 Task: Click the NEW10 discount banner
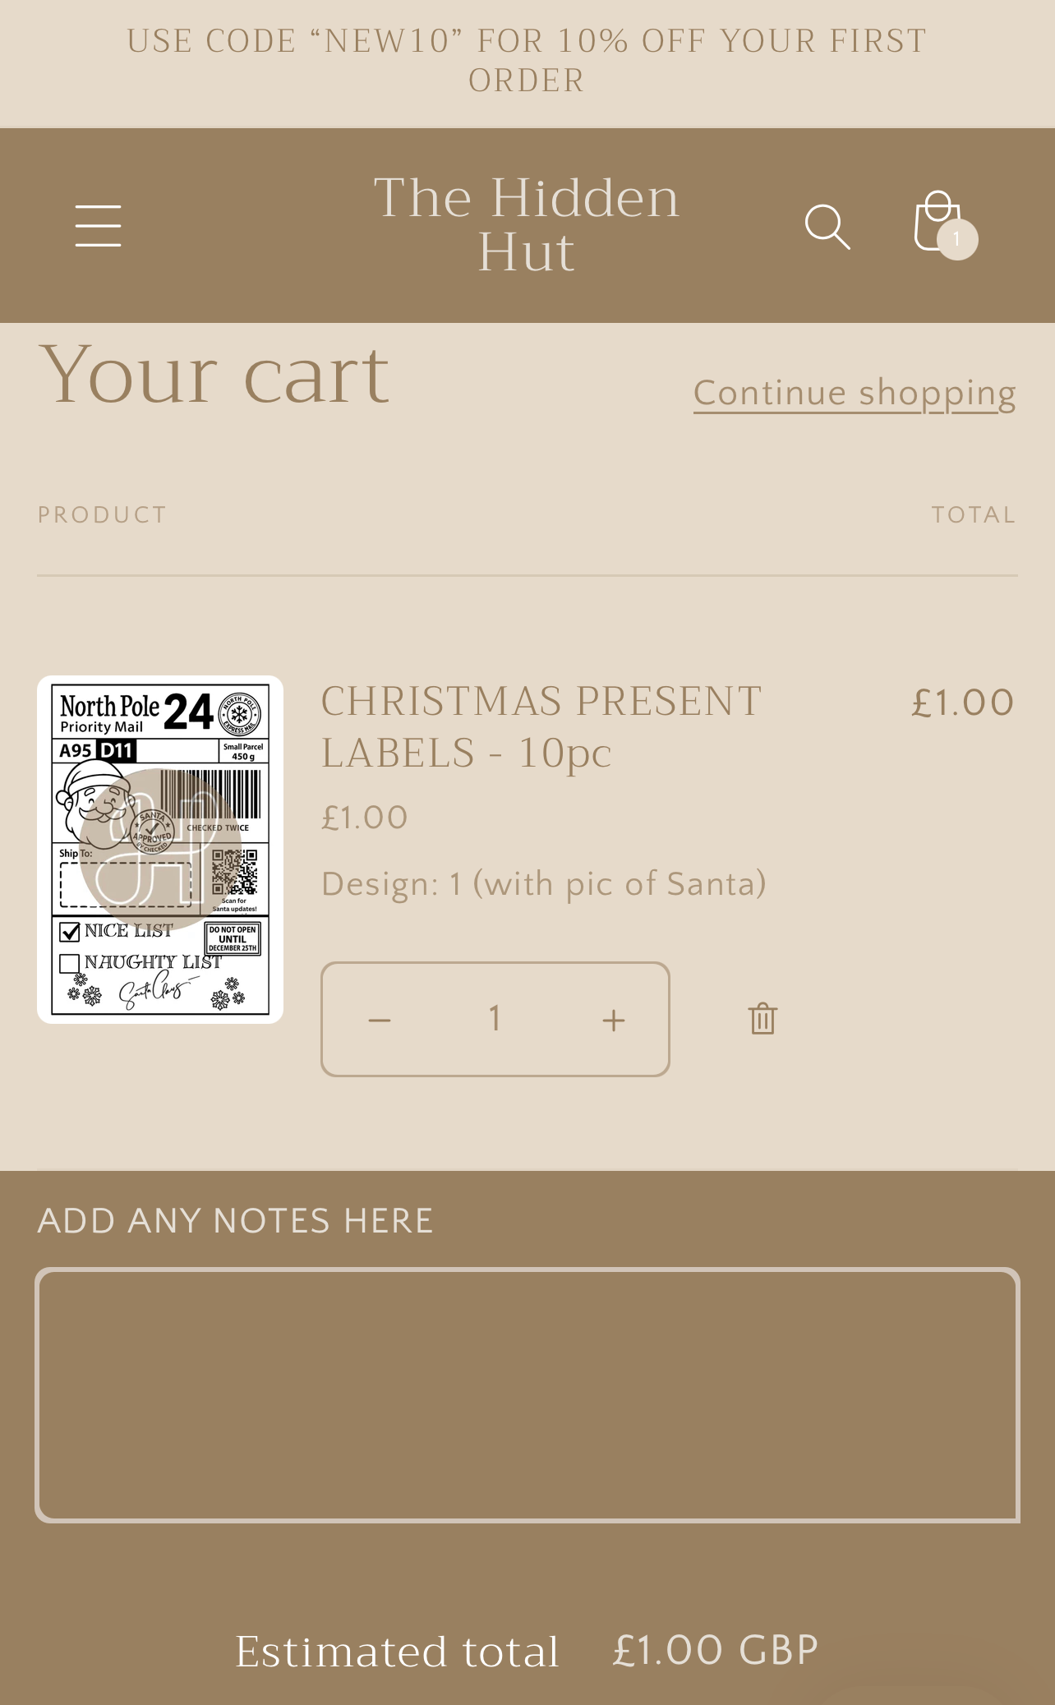(527, 59)
